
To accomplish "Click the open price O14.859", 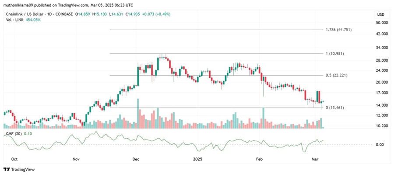I will tap(83, 14).
